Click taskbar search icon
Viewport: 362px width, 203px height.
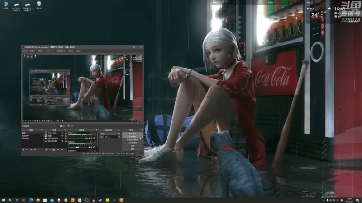pos(10,200)
